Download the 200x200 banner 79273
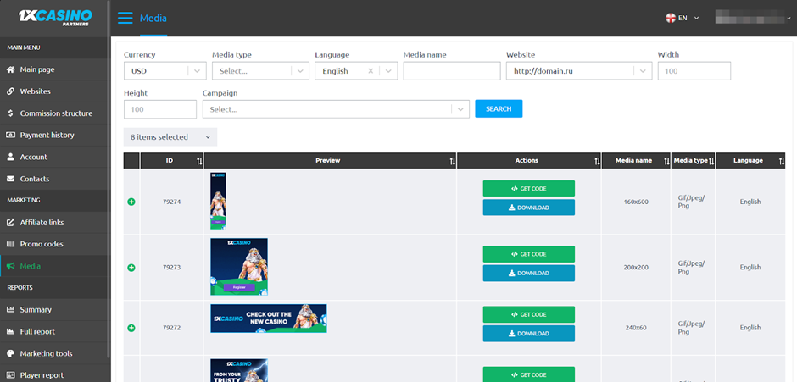The width and height of the screenshot is (797, 382). (x=528, y=273)
